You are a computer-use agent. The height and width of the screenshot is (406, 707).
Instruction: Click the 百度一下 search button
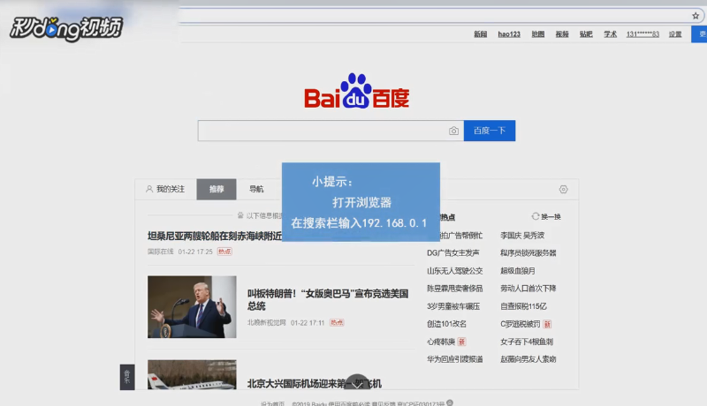pos(490,131)
